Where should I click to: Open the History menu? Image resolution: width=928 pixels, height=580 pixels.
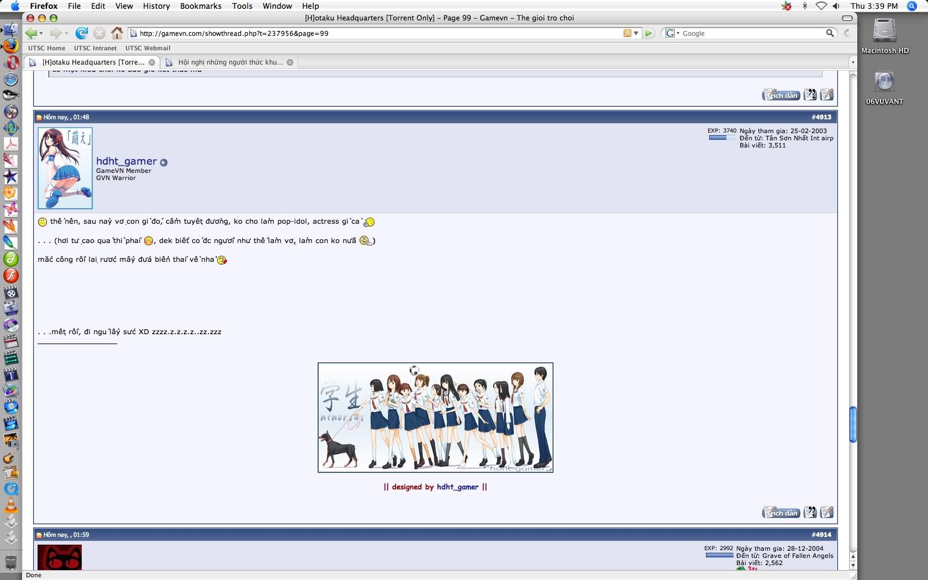(156, 6)
